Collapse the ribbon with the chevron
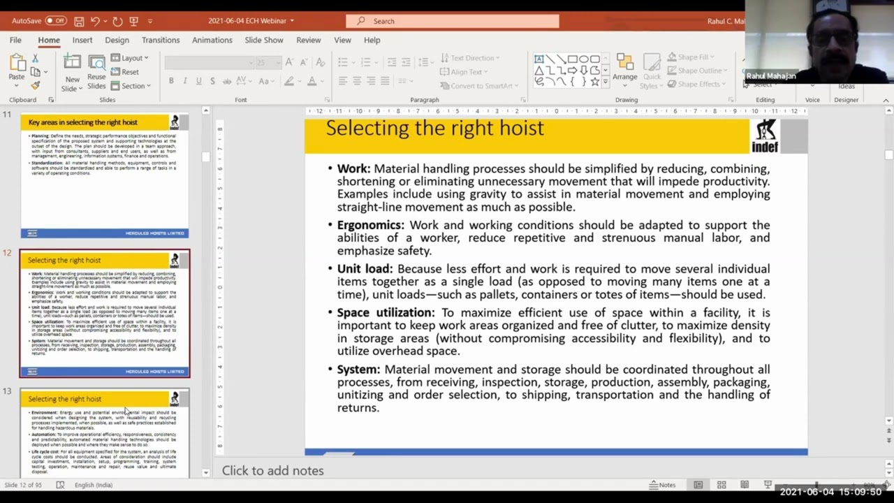 click(886, 100)
